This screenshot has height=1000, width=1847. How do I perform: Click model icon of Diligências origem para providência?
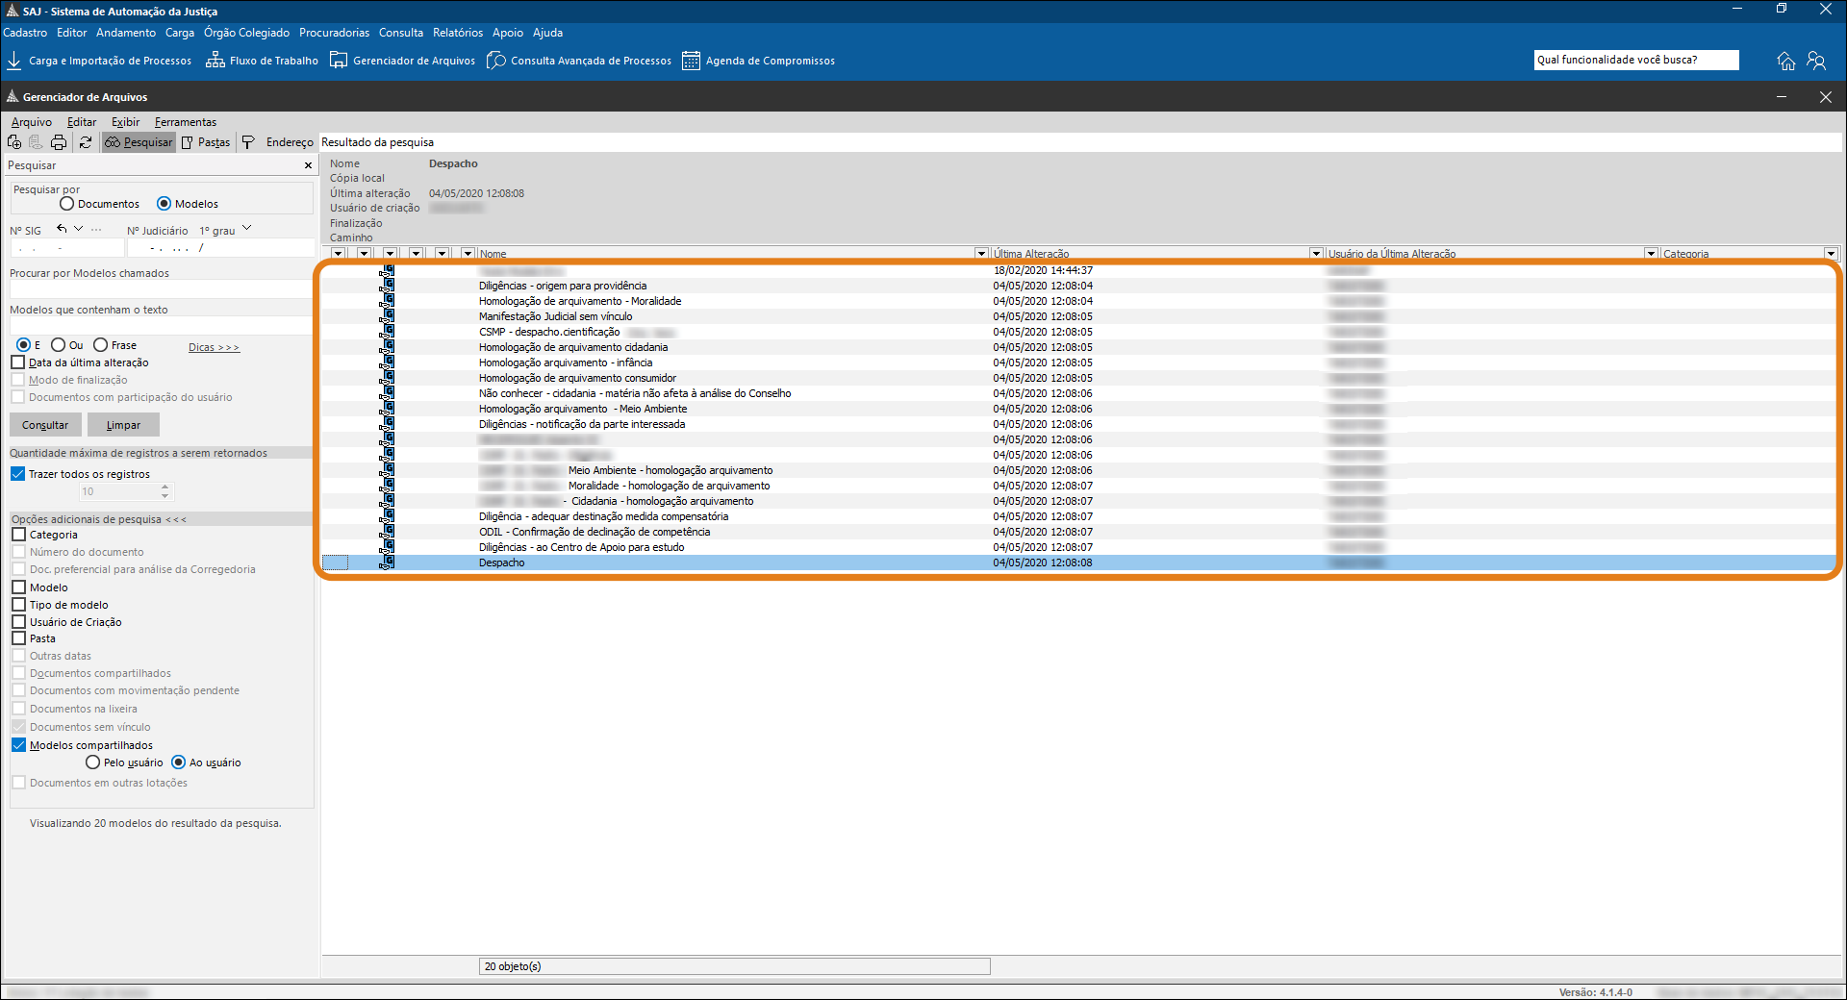[x=387, y=286]
